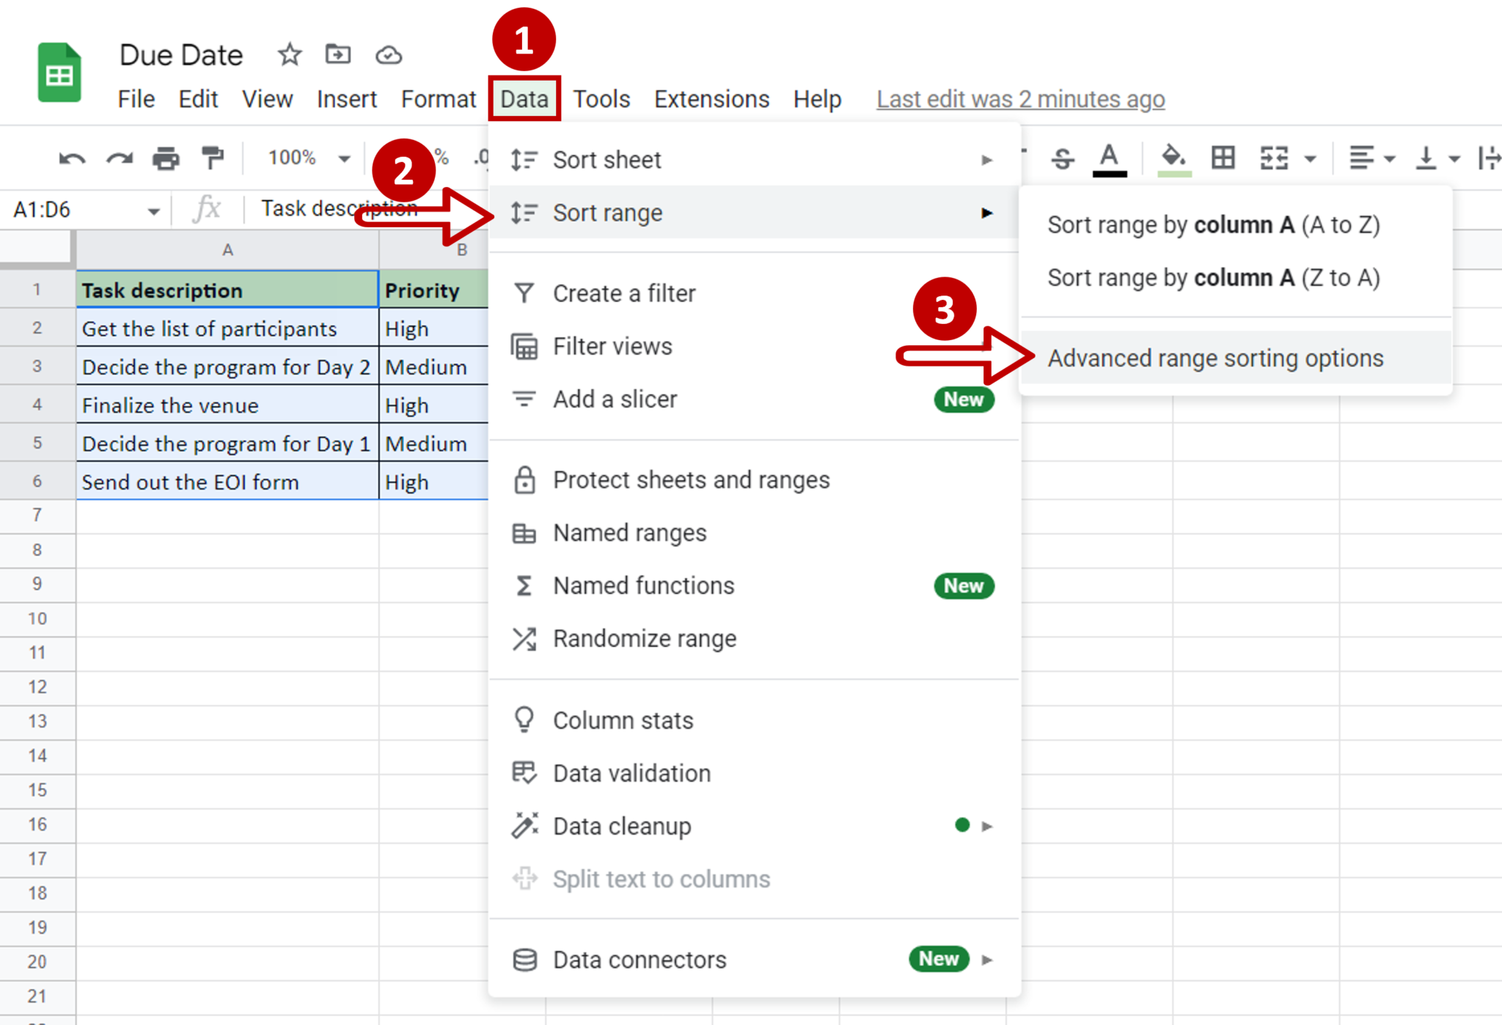The width and height of the screenshot is (1502, 1025).
Task: Select the Paint format tool
Action: click(x=212, y=158)
